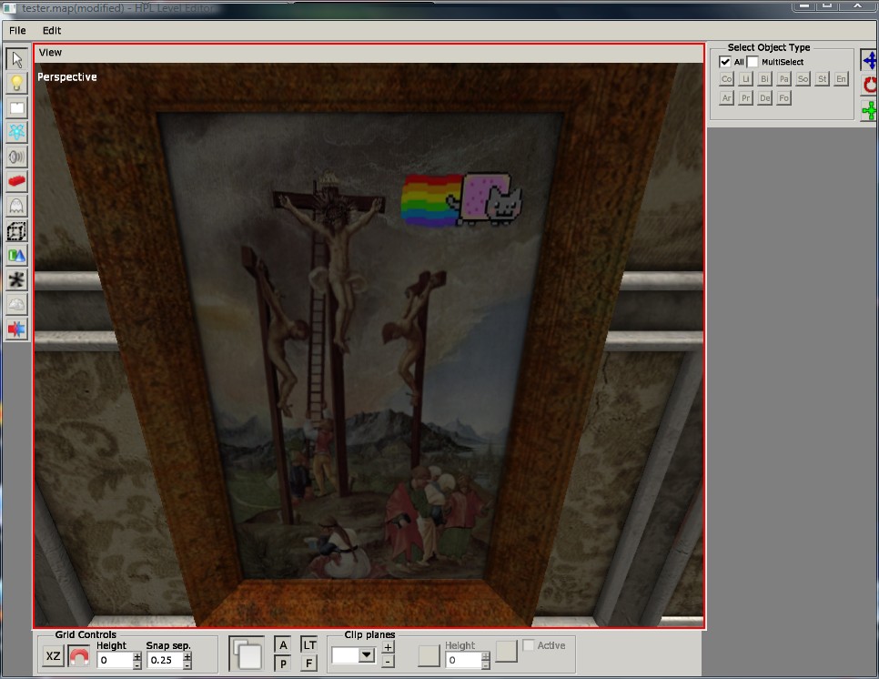Choose the Static Objects red brick icon
The image size is (879, 679).
pyautogui.click(x=16, y=182)
